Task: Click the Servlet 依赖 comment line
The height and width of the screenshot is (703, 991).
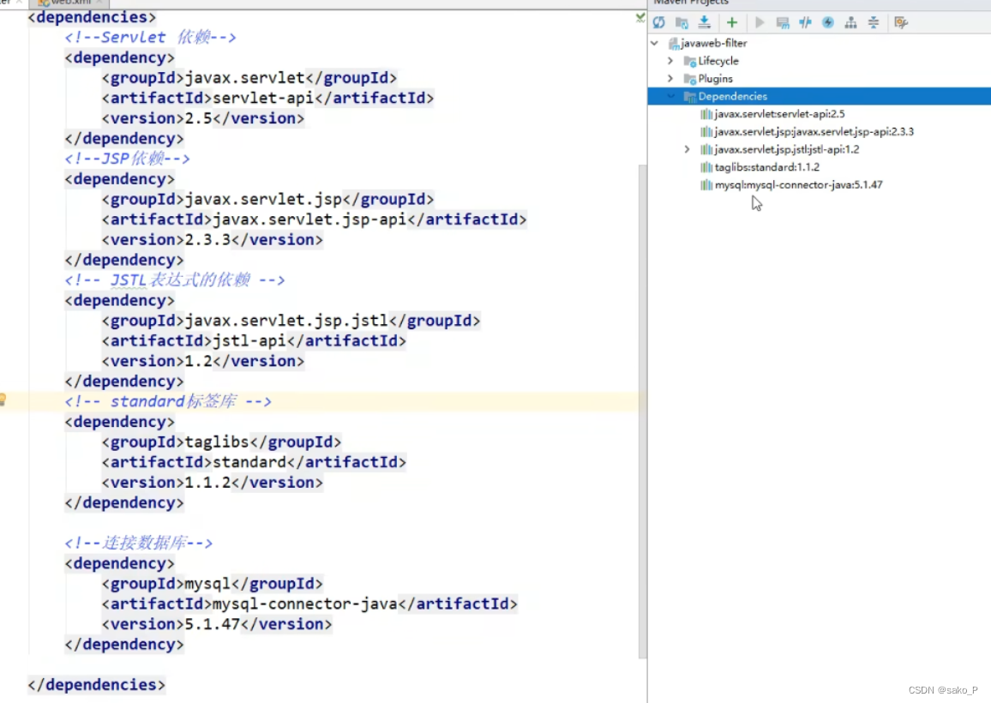Action: coord(150,38)
